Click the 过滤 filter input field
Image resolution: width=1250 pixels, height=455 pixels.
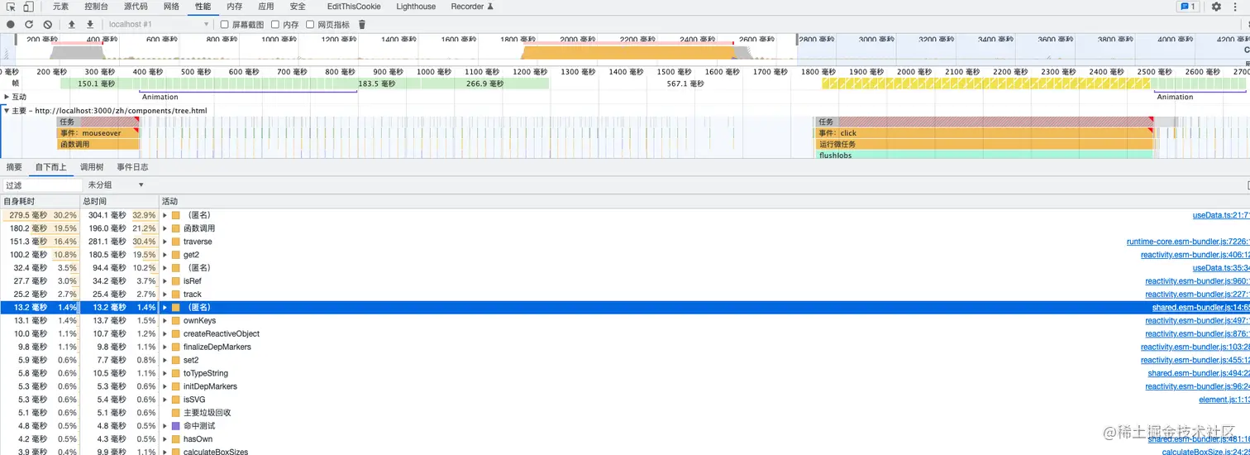(41, 185)
